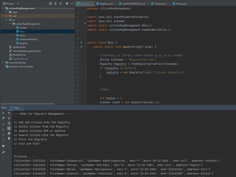Click run gutter arrow beside class Main
This screenshot has height=177, width=236.
[x=82, y=42]
